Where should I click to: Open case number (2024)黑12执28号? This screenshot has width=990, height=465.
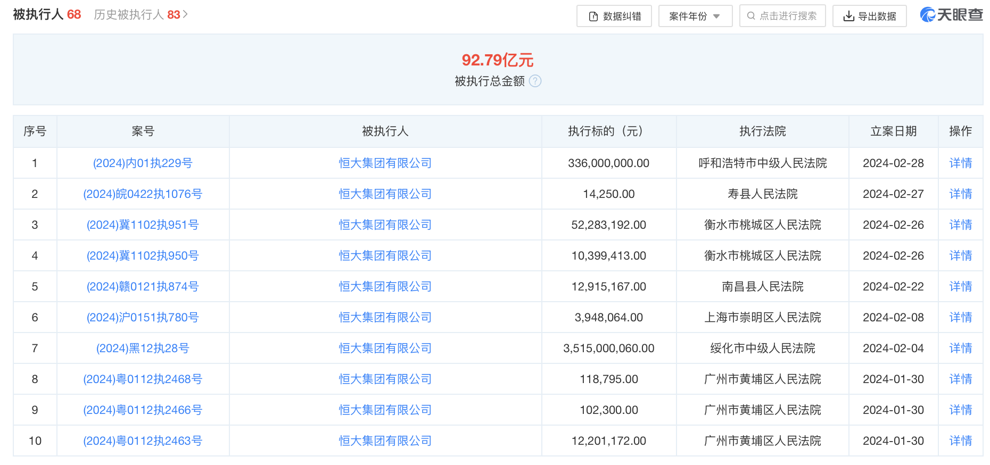pyautogui.click(x=143, y=348)
